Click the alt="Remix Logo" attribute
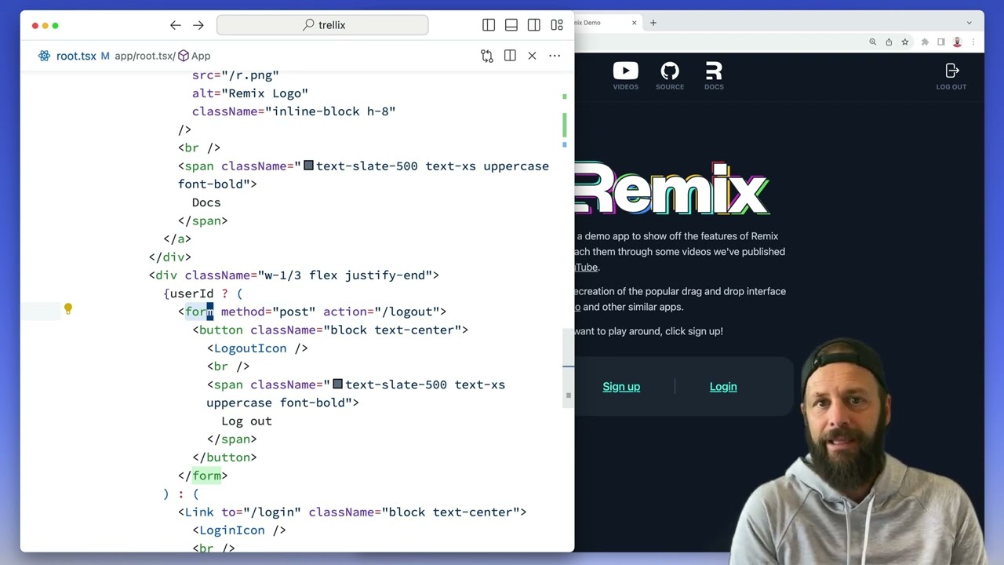Viewport: 1004px width, 565px height. tap(250, 93)
